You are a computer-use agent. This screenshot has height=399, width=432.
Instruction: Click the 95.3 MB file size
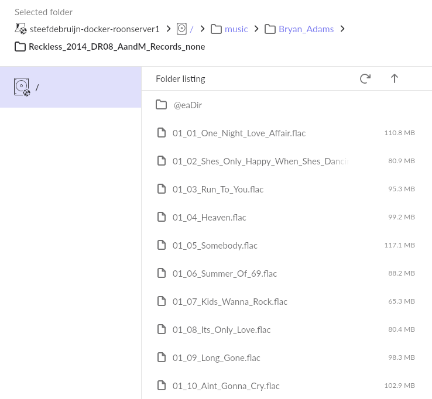point(402,189)
